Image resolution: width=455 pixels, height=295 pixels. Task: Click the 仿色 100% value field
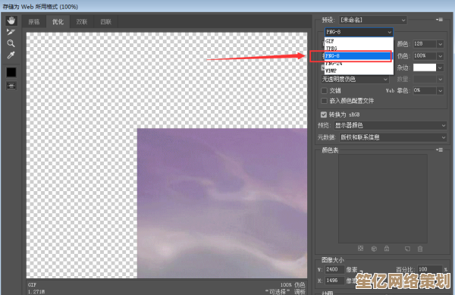pyautogui.click(x=425, y=55)
